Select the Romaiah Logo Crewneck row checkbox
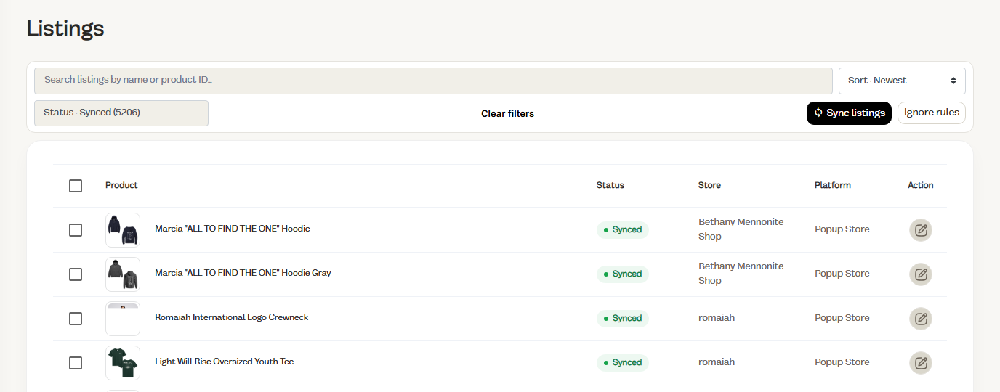The image size is (1000, 392). pyautogui.click(x=76, y=319)
